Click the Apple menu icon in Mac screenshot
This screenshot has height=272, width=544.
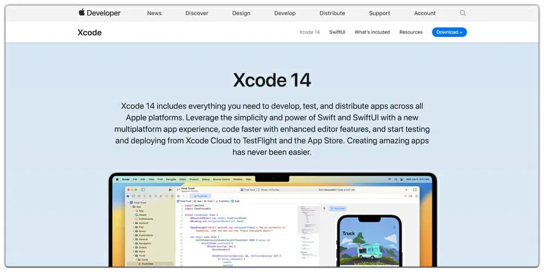118,180
